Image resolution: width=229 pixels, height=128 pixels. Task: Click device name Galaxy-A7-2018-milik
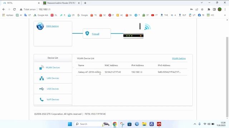click(89, 72)
